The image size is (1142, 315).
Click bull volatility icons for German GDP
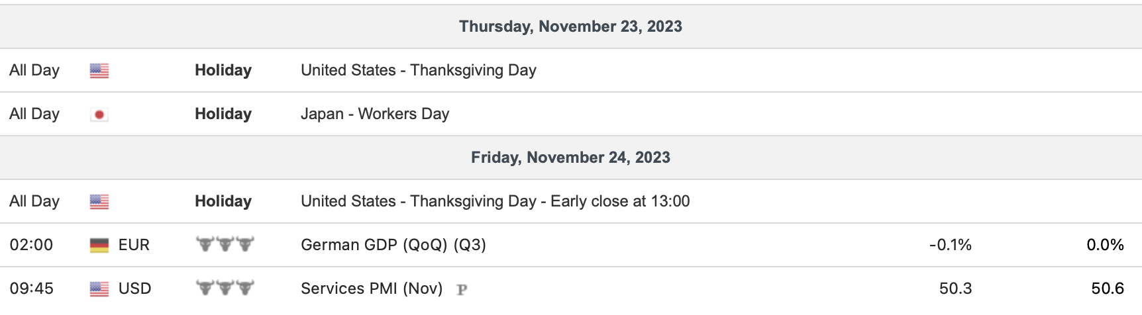[225, 245]
